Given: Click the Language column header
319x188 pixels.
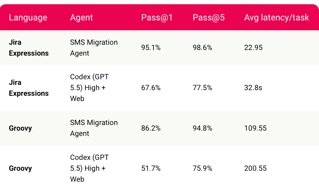Looking at the screenshot, I should tap(28, 18).
